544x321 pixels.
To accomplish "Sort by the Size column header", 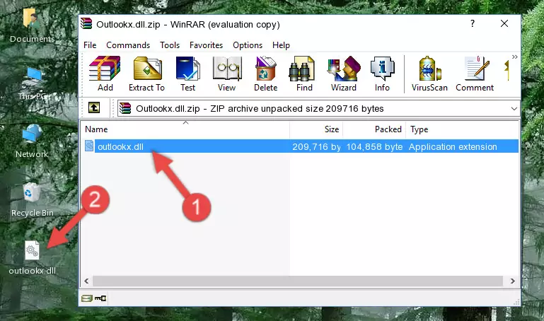I will tap(316, 129).
